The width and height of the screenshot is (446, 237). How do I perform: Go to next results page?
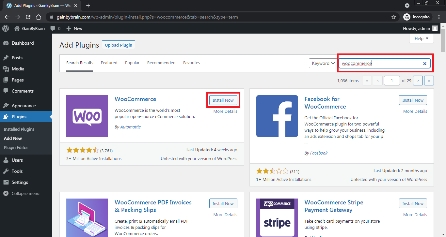coord(418,81)
